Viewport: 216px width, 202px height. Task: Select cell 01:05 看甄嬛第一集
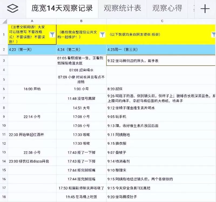(81, 61)
